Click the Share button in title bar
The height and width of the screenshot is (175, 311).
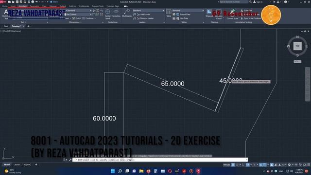(53, 2)
